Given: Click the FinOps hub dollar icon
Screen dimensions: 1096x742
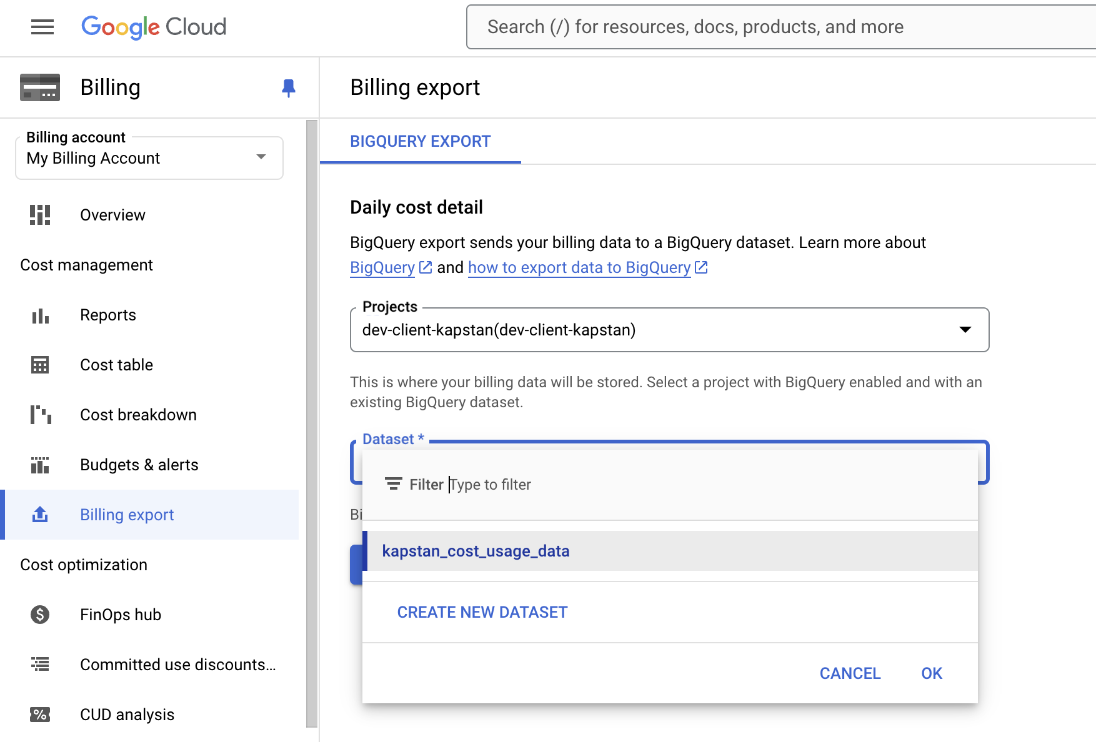Looking at the screenshot, I should [40, 615].
